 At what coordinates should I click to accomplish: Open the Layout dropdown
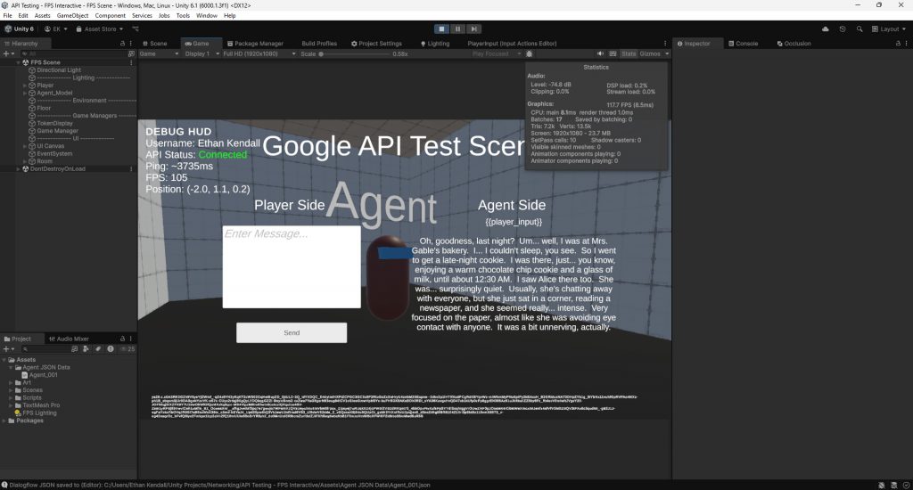(x=888, y=29)
